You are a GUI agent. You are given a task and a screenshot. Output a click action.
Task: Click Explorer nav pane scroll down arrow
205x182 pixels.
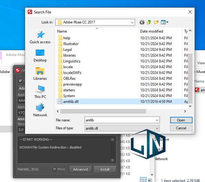pyautogui.click(x=152, y=174)
